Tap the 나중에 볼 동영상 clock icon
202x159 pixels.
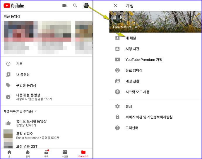8,97
